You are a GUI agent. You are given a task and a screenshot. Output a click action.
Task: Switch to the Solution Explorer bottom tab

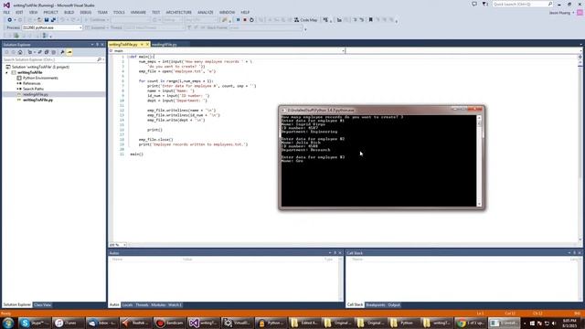[x=17, y=305]
